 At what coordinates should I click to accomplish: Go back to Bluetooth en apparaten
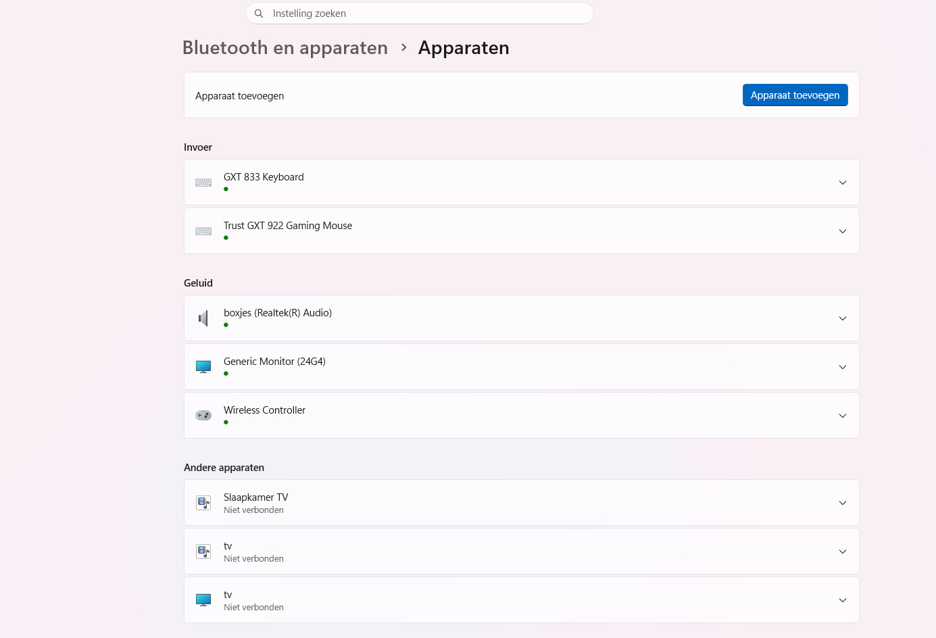point(285,48)
